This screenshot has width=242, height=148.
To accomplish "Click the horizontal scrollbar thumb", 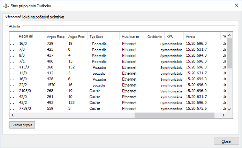I will pyautogui.click(x=174, y=115).
